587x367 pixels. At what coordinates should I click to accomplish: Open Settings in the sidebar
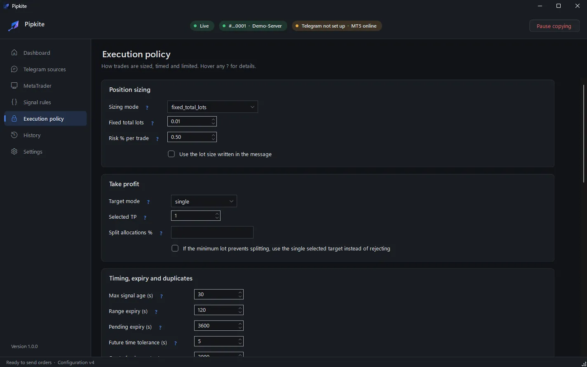pos(45,152)
